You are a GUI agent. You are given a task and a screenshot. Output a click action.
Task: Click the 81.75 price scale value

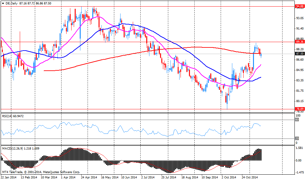click(300, 91)
